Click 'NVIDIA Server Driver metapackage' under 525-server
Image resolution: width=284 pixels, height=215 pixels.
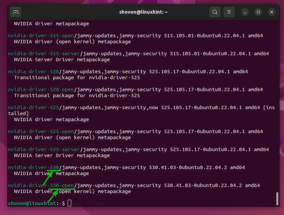point(62,155)
